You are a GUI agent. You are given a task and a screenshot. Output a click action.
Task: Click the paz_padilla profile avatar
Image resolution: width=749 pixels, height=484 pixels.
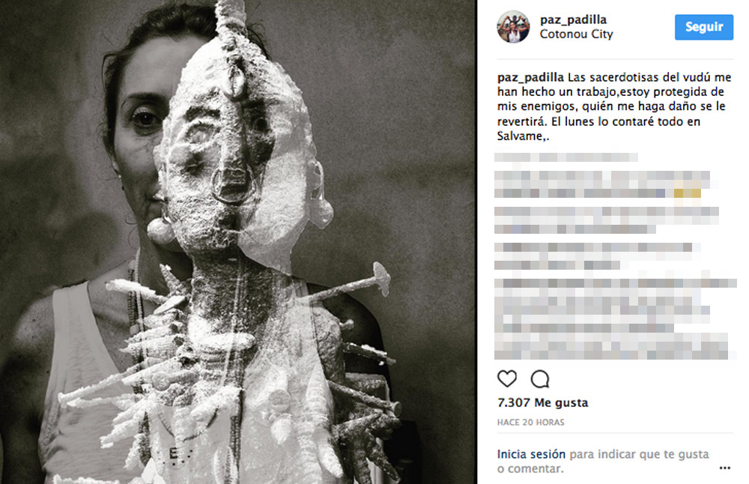tap(514, 27)
